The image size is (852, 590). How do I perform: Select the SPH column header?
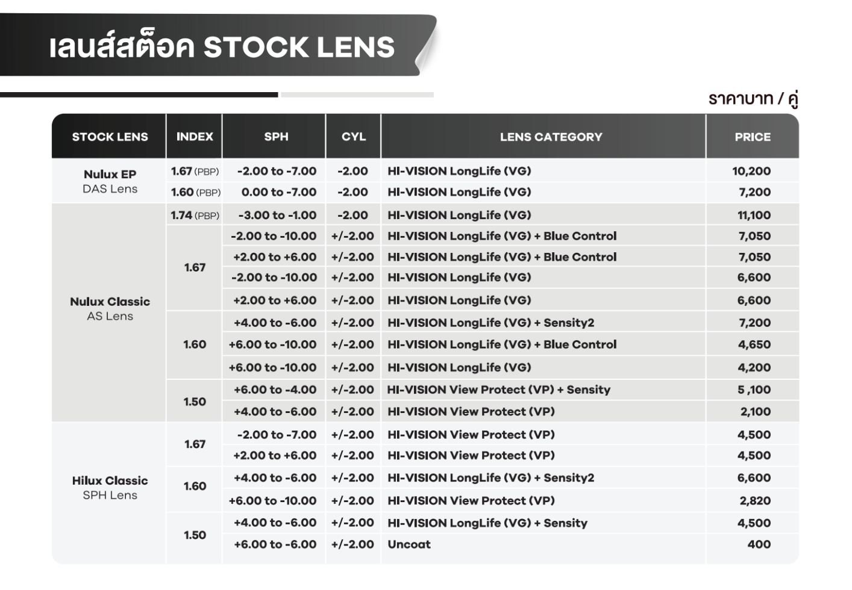pyautogui.click(x=276, y=137)
